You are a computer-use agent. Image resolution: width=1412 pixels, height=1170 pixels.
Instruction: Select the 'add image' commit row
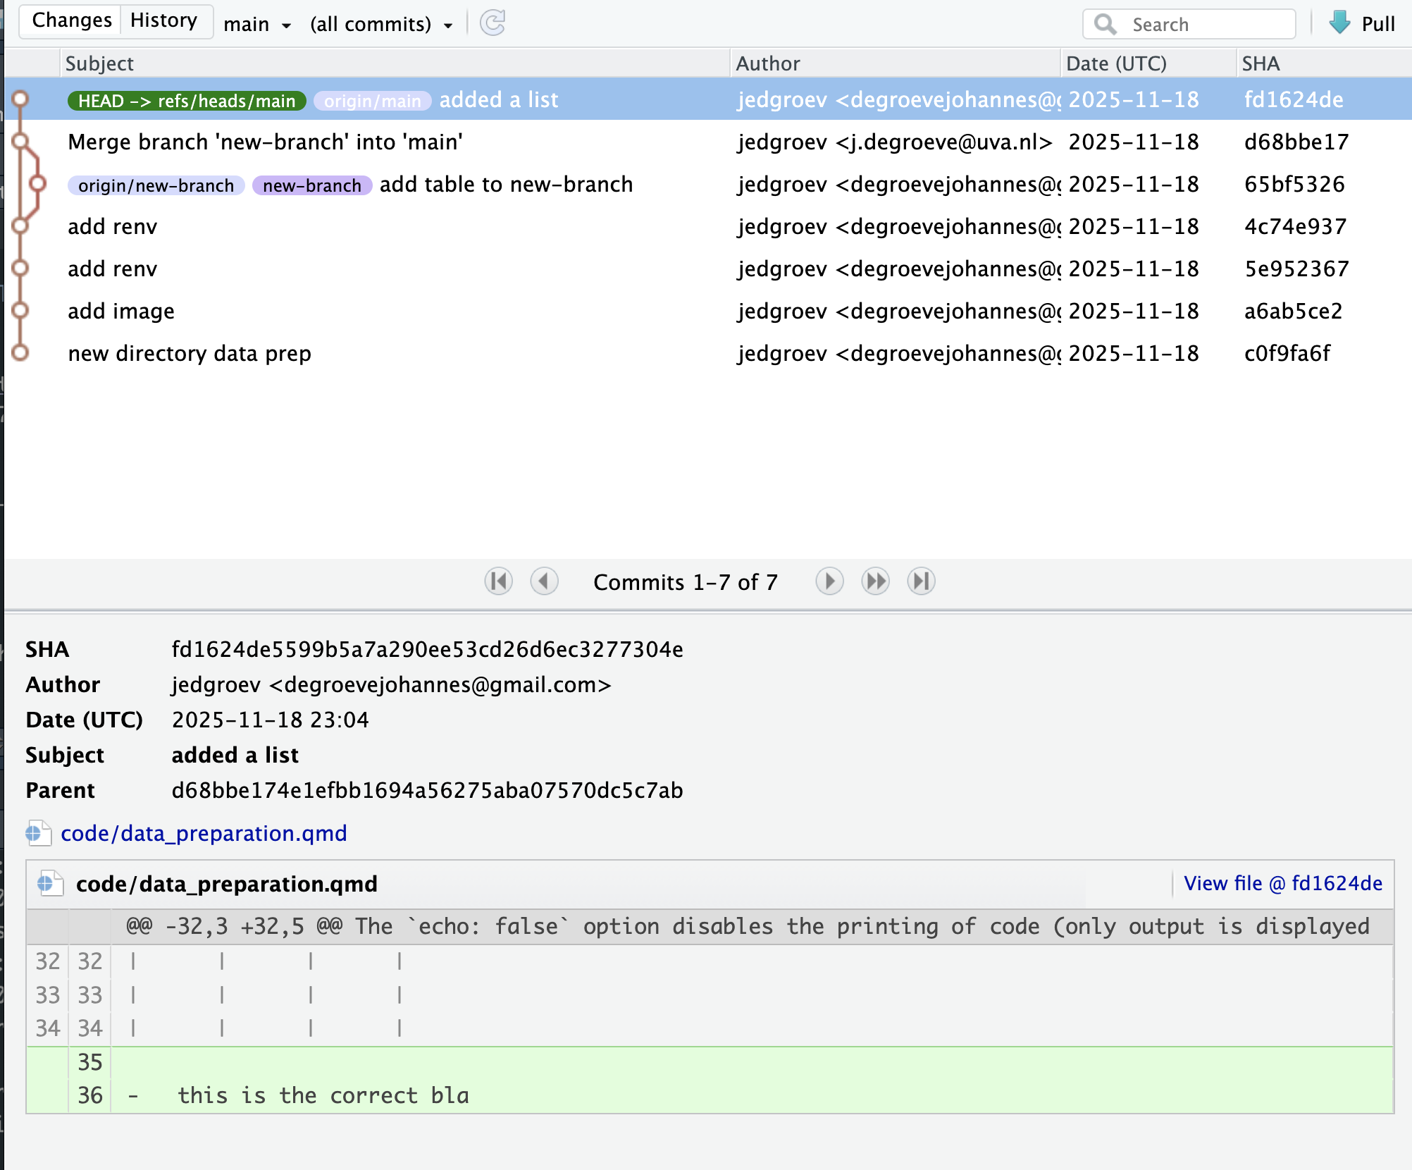(121, 312)
